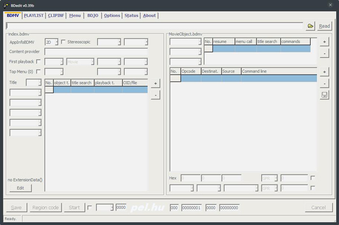Open the AppInfoBDMV 2D dropdown
The image size is (339, 225).
[x=51, y=42]
